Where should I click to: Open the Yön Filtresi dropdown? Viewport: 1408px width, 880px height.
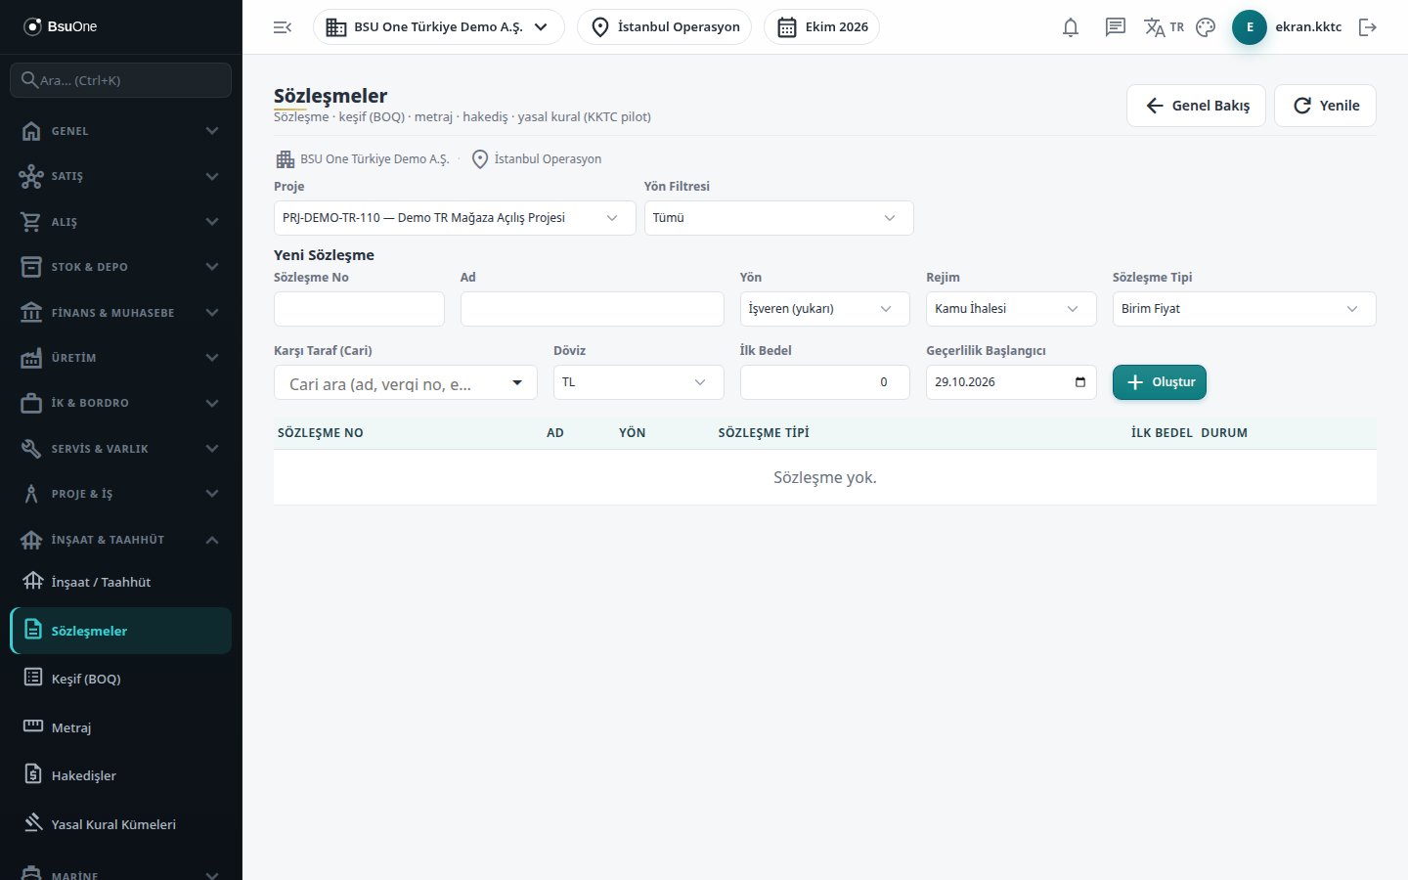779,218
